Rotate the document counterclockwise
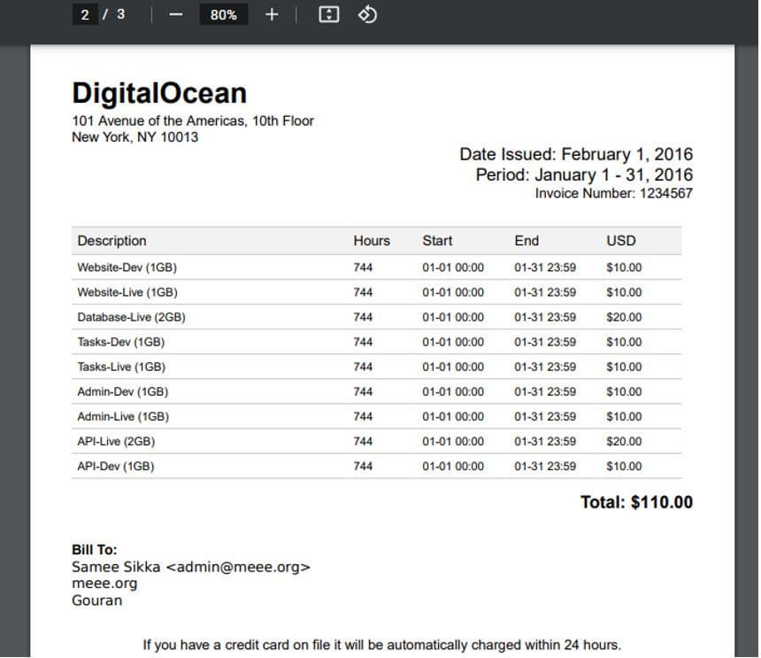The height and width of the screenshot is (658, 761). (367, 15)
